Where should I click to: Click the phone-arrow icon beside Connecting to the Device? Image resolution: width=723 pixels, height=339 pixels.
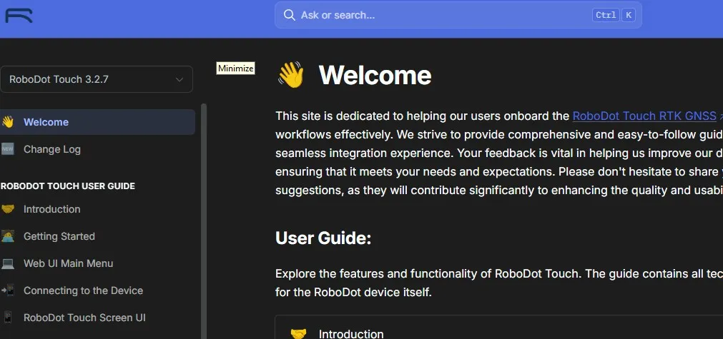[7, 290]
